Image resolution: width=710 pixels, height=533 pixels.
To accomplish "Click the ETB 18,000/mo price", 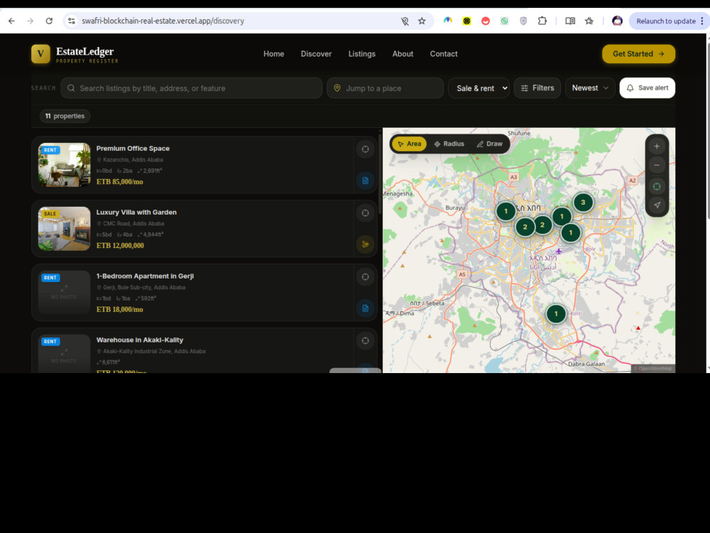I will (119, 310).
